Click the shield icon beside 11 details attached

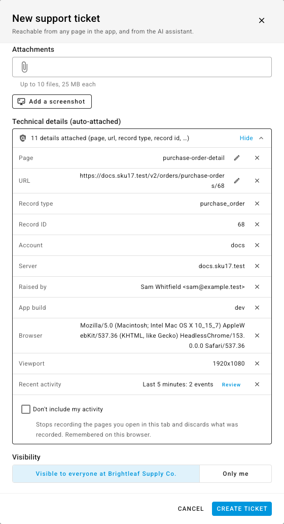tap(23, 138)
